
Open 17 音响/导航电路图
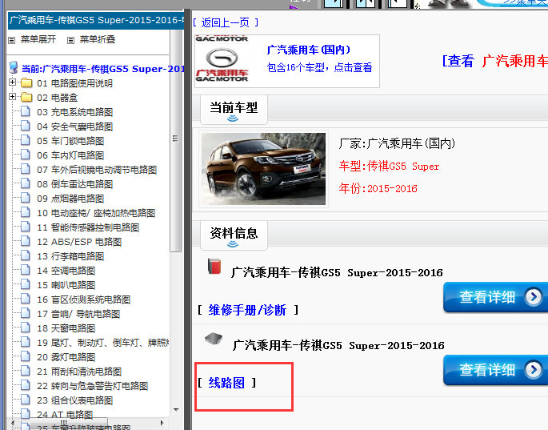78,314
